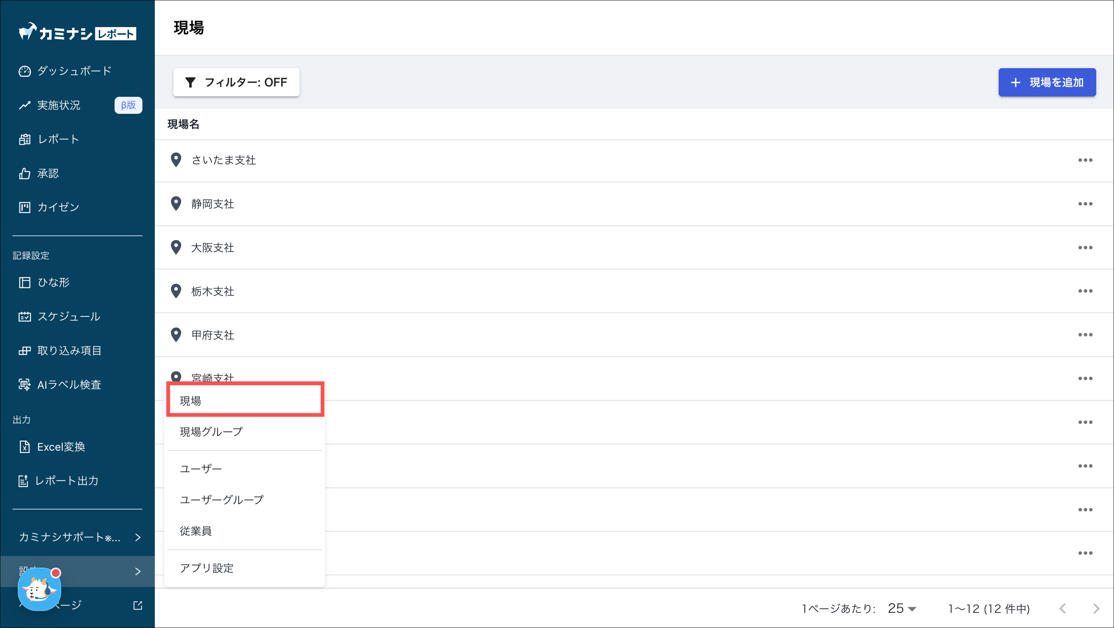Select 現場グループ in settings popup
1114x628 pixels.
tap(211, 432)
